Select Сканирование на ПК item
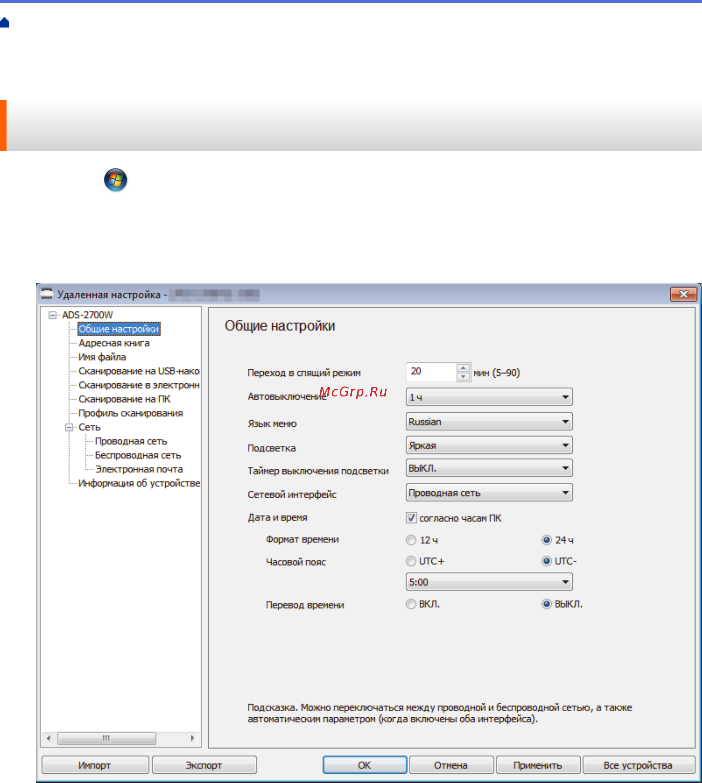Image resolution: width=702 pixels, height=783 pixels. point(124,399)
